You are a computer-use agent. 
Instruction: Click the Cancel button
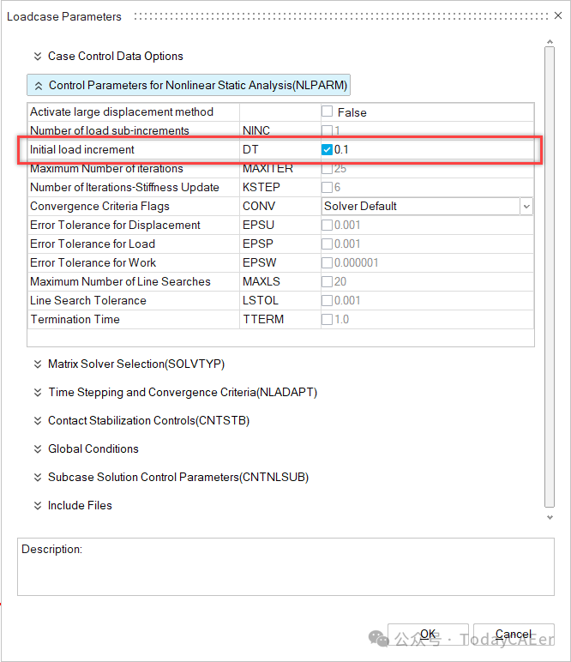tap(514, 635)
